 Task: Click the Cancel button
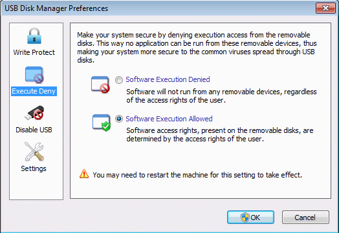point(305,218)
